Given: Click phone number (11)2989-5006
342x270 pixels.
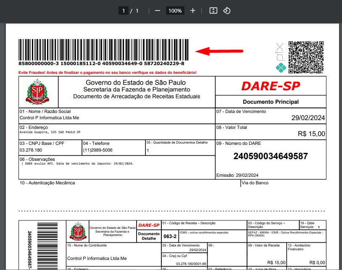Looking at the screenshot, I should [98, 150].
